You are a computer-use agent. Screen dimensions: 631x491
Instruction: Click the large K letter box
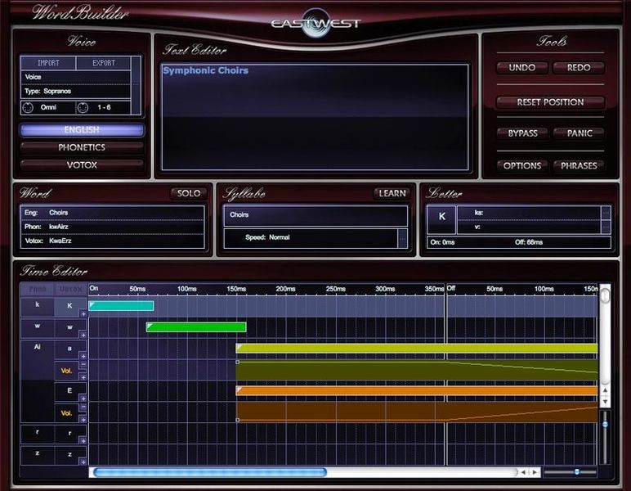pos(441,219)
